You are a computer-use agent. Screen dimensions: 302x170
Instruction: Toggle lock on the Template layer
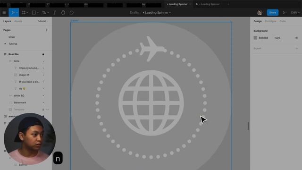click(43, 110)
